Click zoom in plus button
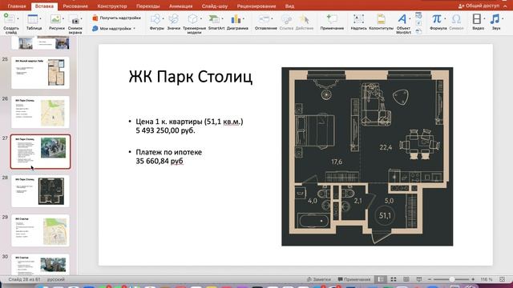 [473, 279]
